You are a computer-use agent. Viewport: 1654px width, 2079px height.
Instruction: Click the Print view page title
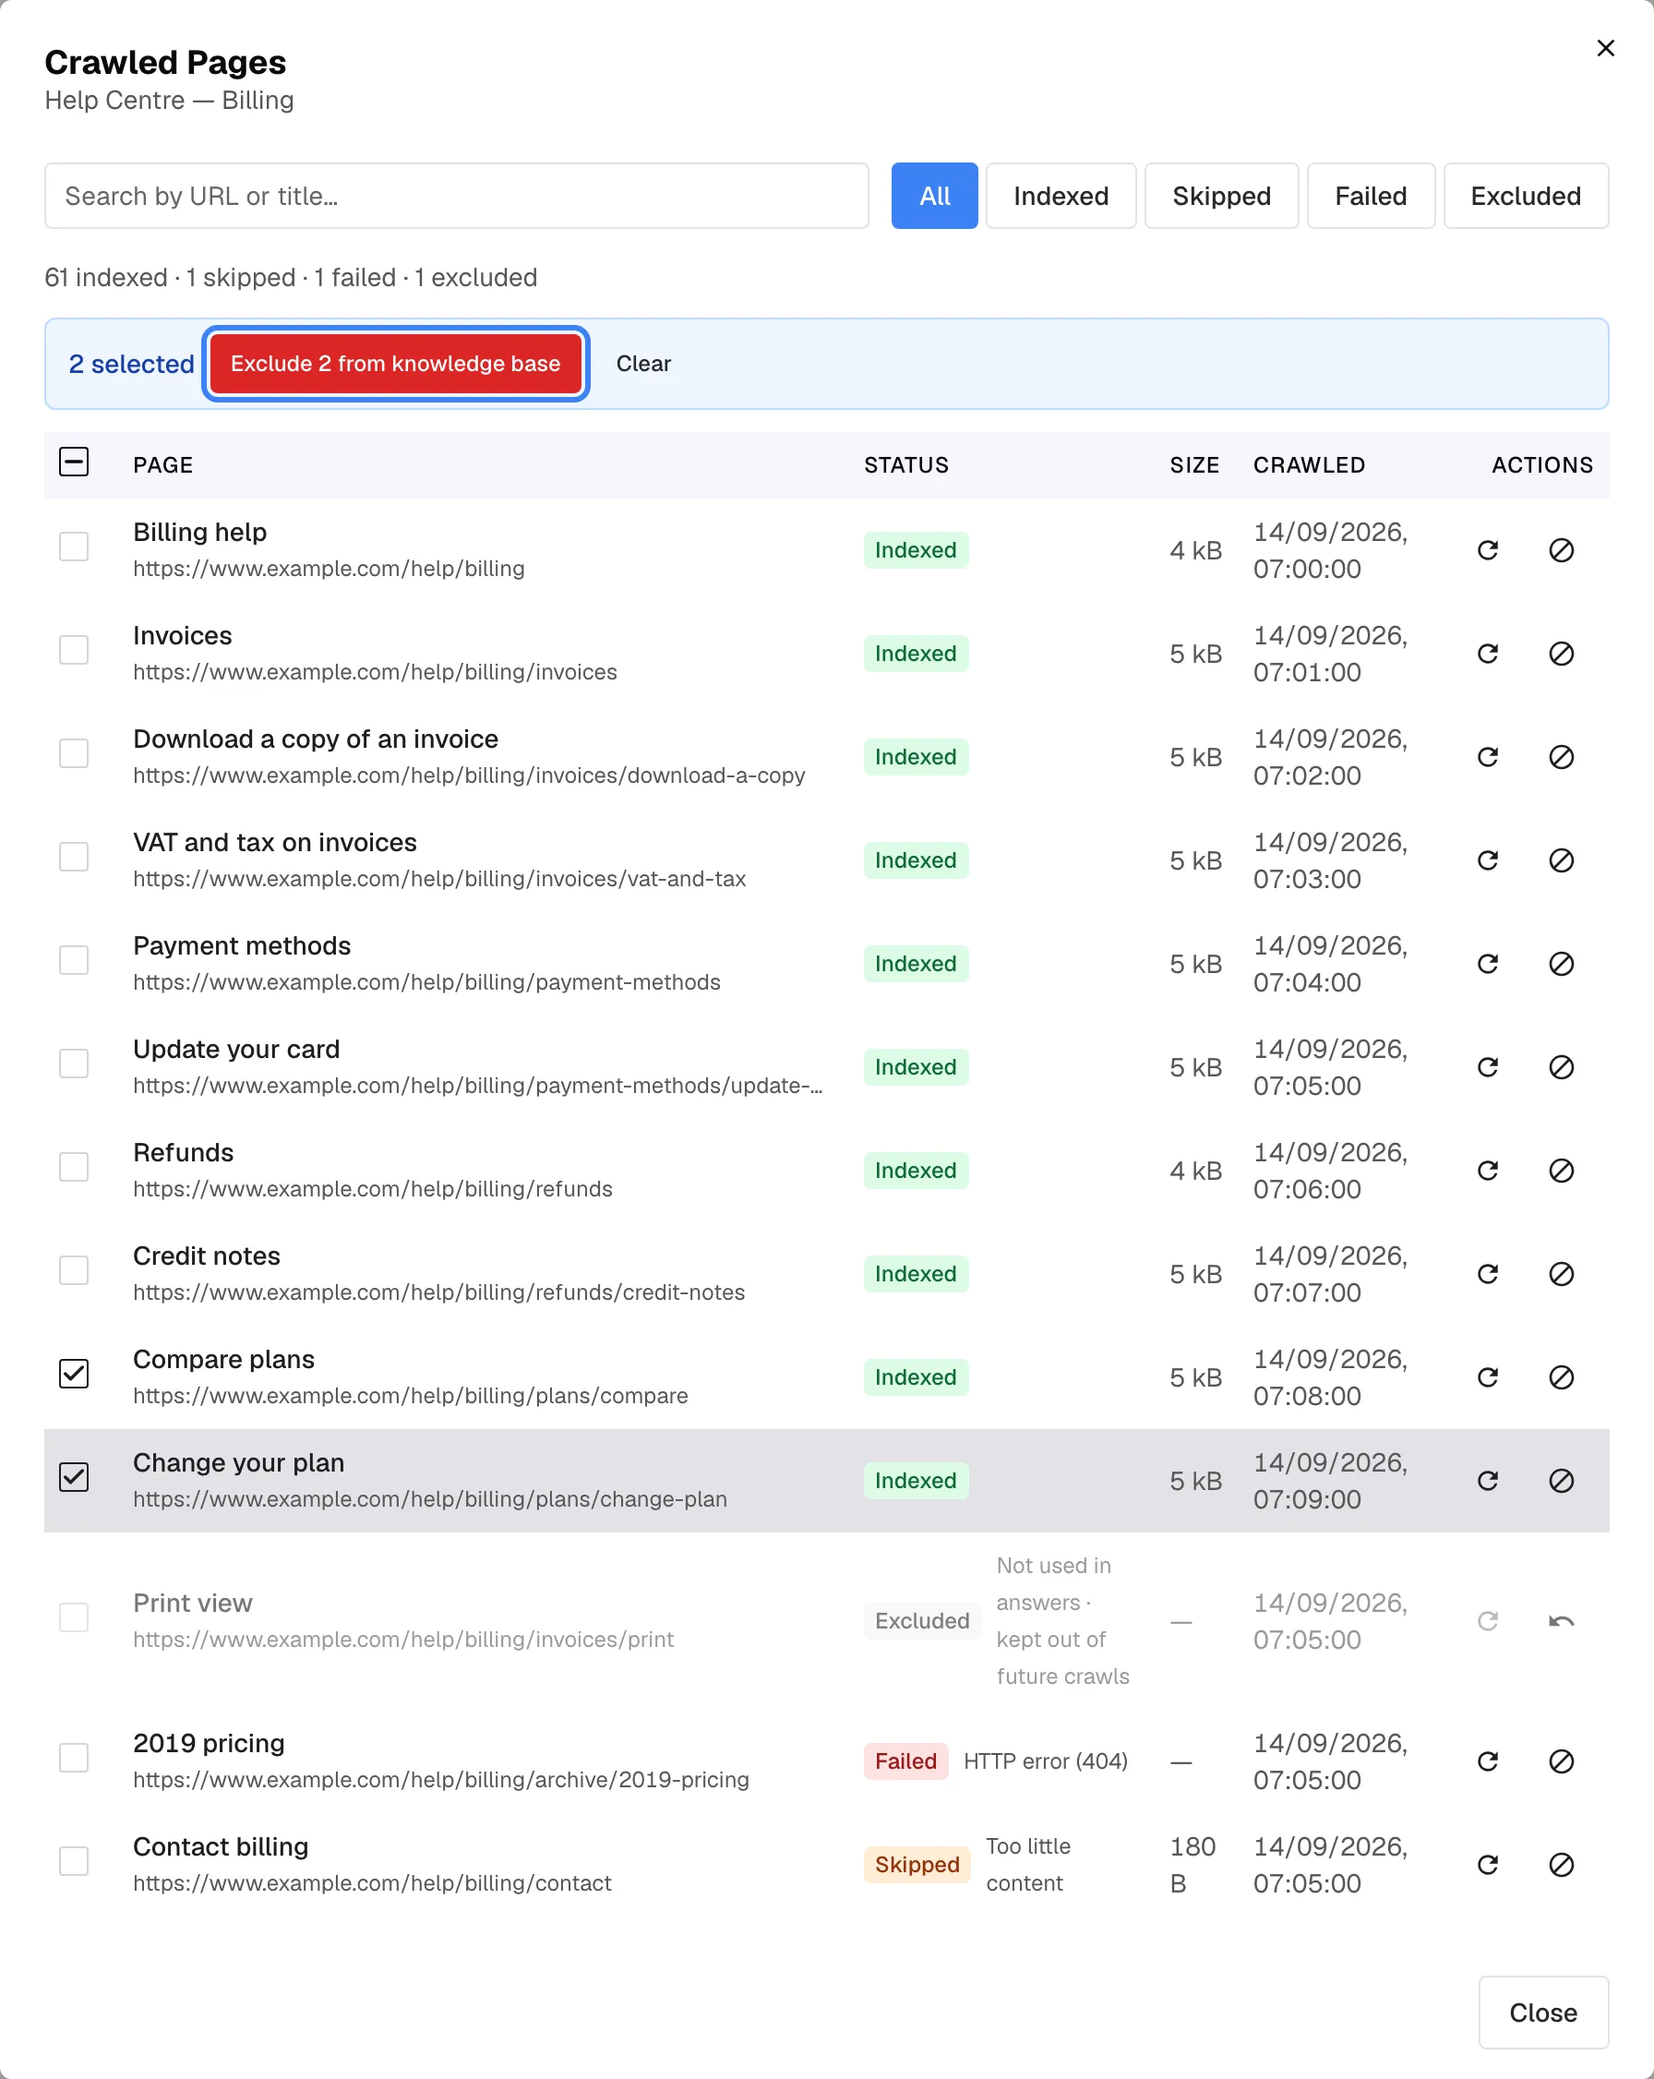[193, 1603]
